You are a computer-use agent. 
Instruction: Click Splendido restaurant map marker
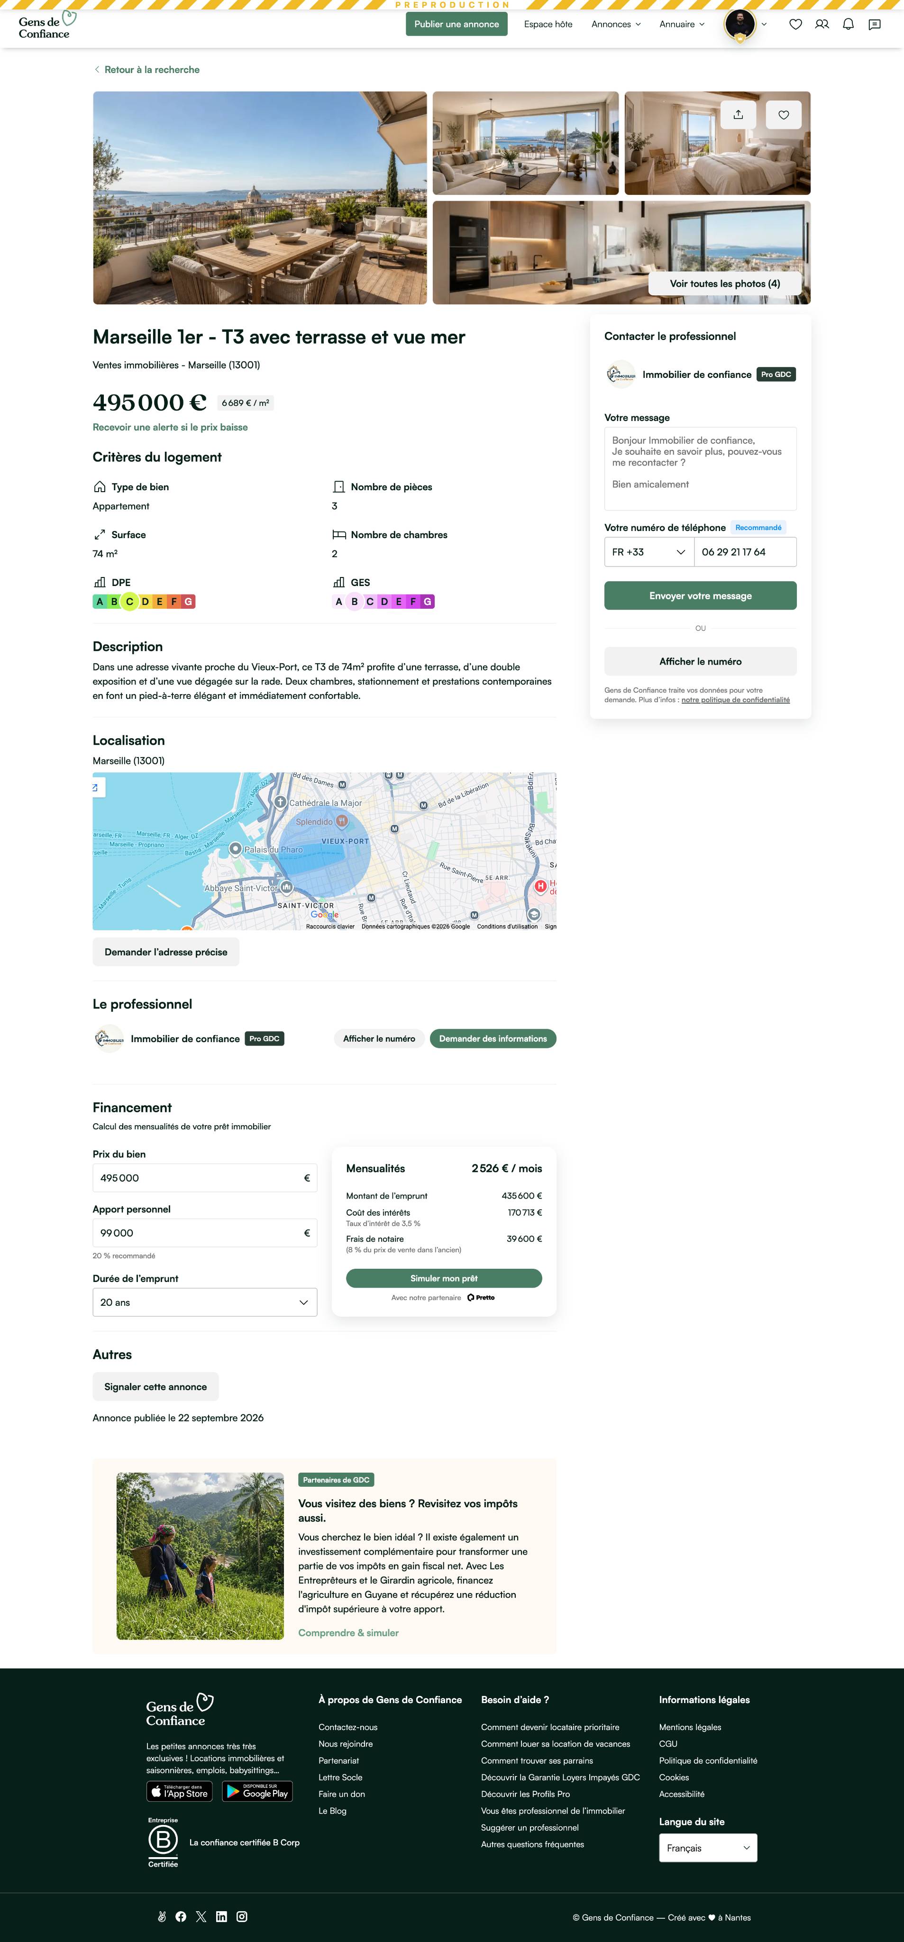[341, 822]
